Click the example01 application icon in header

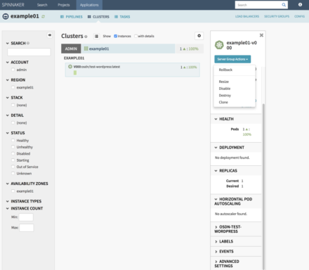[x=6, y=16]
